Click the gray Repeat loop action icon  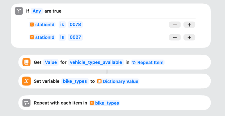(x=26, y=103)
